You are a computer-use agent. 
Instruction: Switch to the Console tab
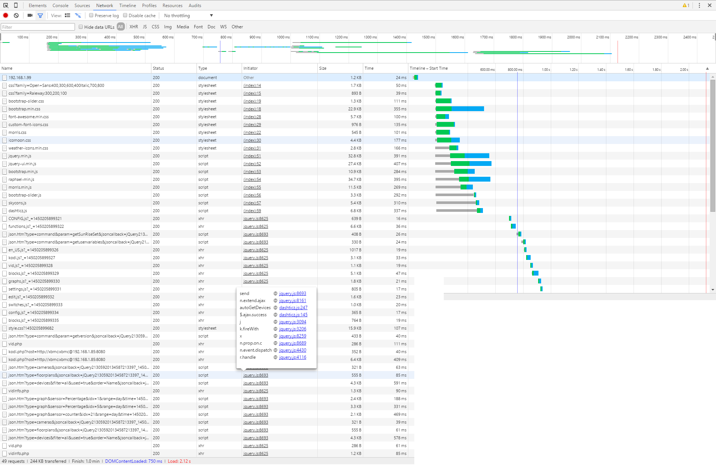coord(60,5)
